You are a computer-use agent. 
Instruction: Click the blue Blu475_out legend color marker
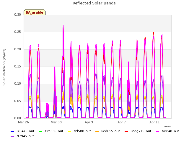[12, 131]
